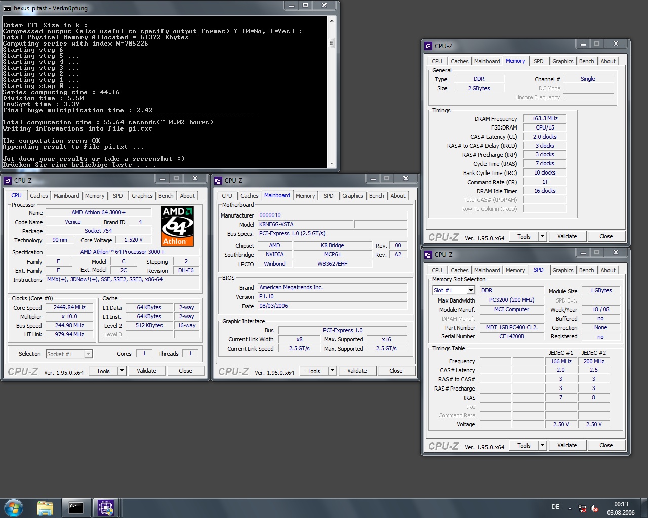The image size is (648, 518).
Task: Select About tab in SPD window
Action: [x=608, y=270]
